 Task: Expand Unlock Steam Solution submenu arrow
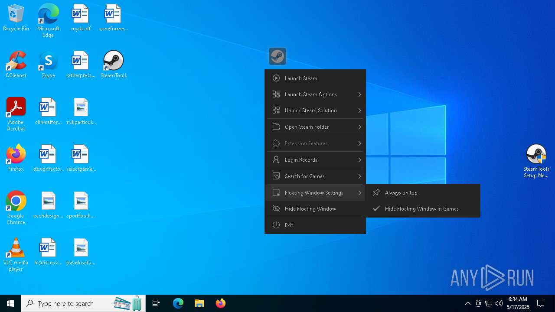360,110
